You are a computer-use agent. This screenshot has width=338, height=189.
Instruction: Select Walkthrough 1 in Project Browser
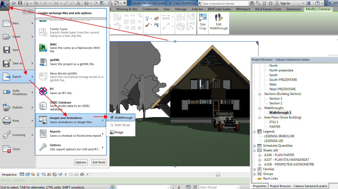pyautogui.click(x=280, y=113)
